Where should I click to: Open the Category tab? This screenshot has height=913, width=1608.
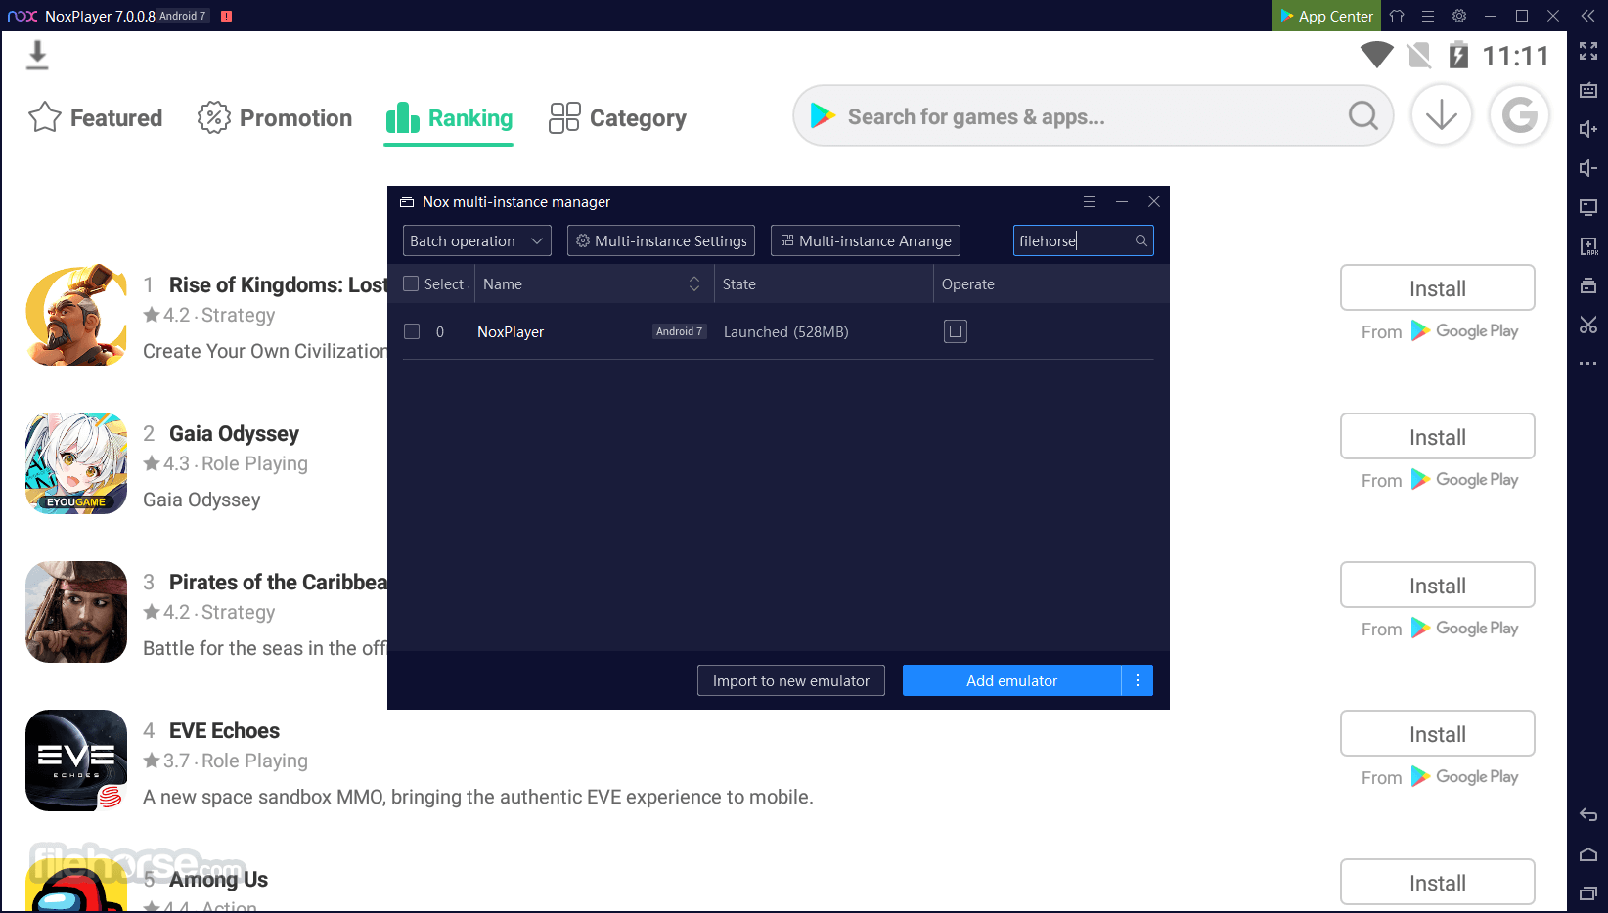coord(617,117)
